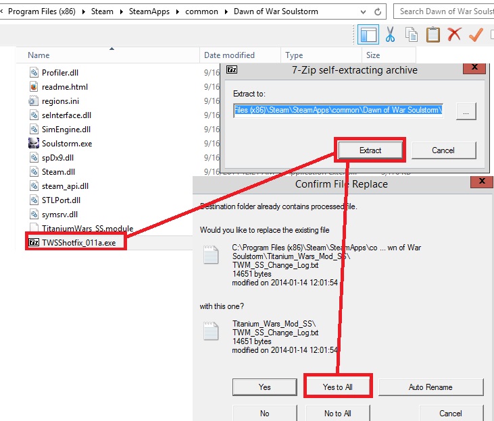Click Cancel in Confirm File Replace
Screen dimensions: 494x421
point(451,413)
